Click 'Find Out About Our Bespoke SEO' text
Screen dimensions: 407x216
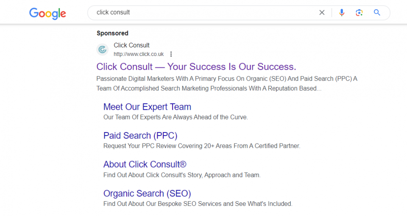click(x=198, y=204)
